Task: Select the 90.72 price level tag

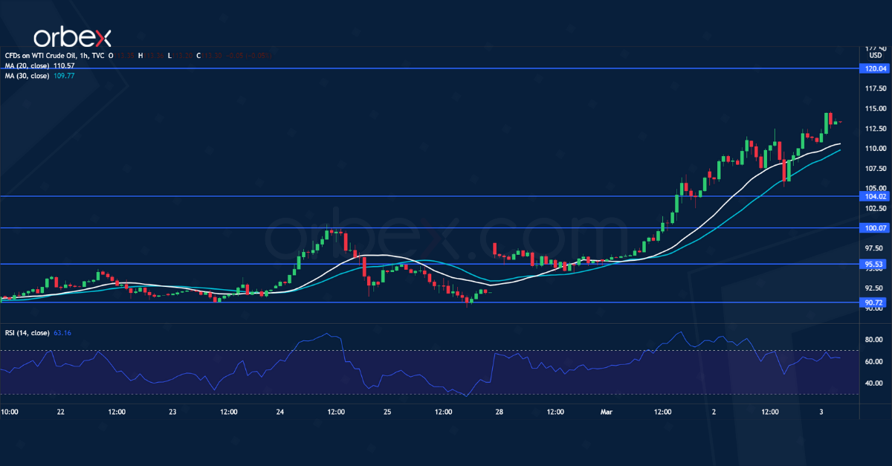Action: tap(874, 302)
